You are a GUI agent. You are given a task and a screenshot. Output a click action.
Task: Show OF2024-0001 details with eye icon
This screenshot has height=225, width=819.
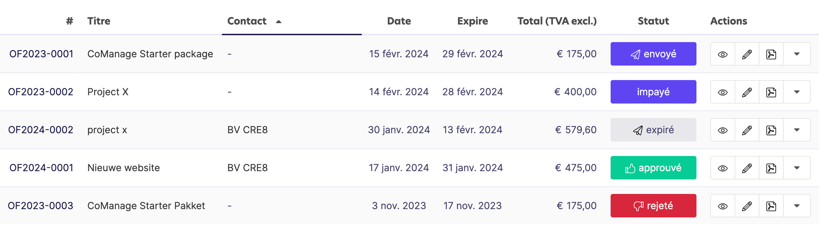pos(723,168)
